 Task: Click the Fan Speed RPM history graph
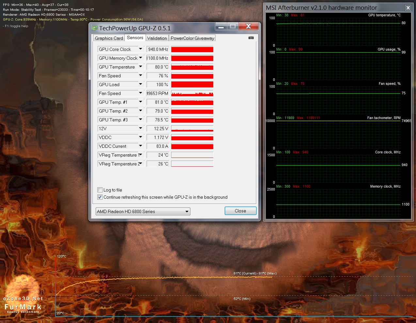click(192, 93)
